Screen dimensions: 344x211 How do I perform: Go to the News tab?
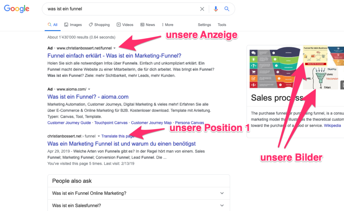(x=148, y=25)
